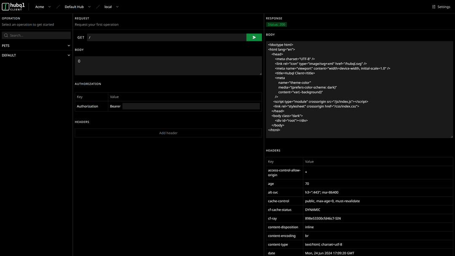Click the Status: 200 badge
Image resolution: width=455 pixels, height=256 pixels.
pyautogui.click(x=276, y=24)
